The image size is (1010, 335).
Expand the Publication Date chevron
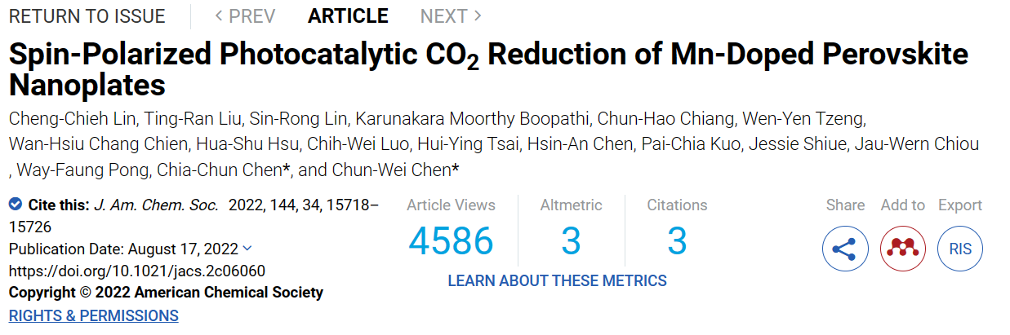click(247, 249)
